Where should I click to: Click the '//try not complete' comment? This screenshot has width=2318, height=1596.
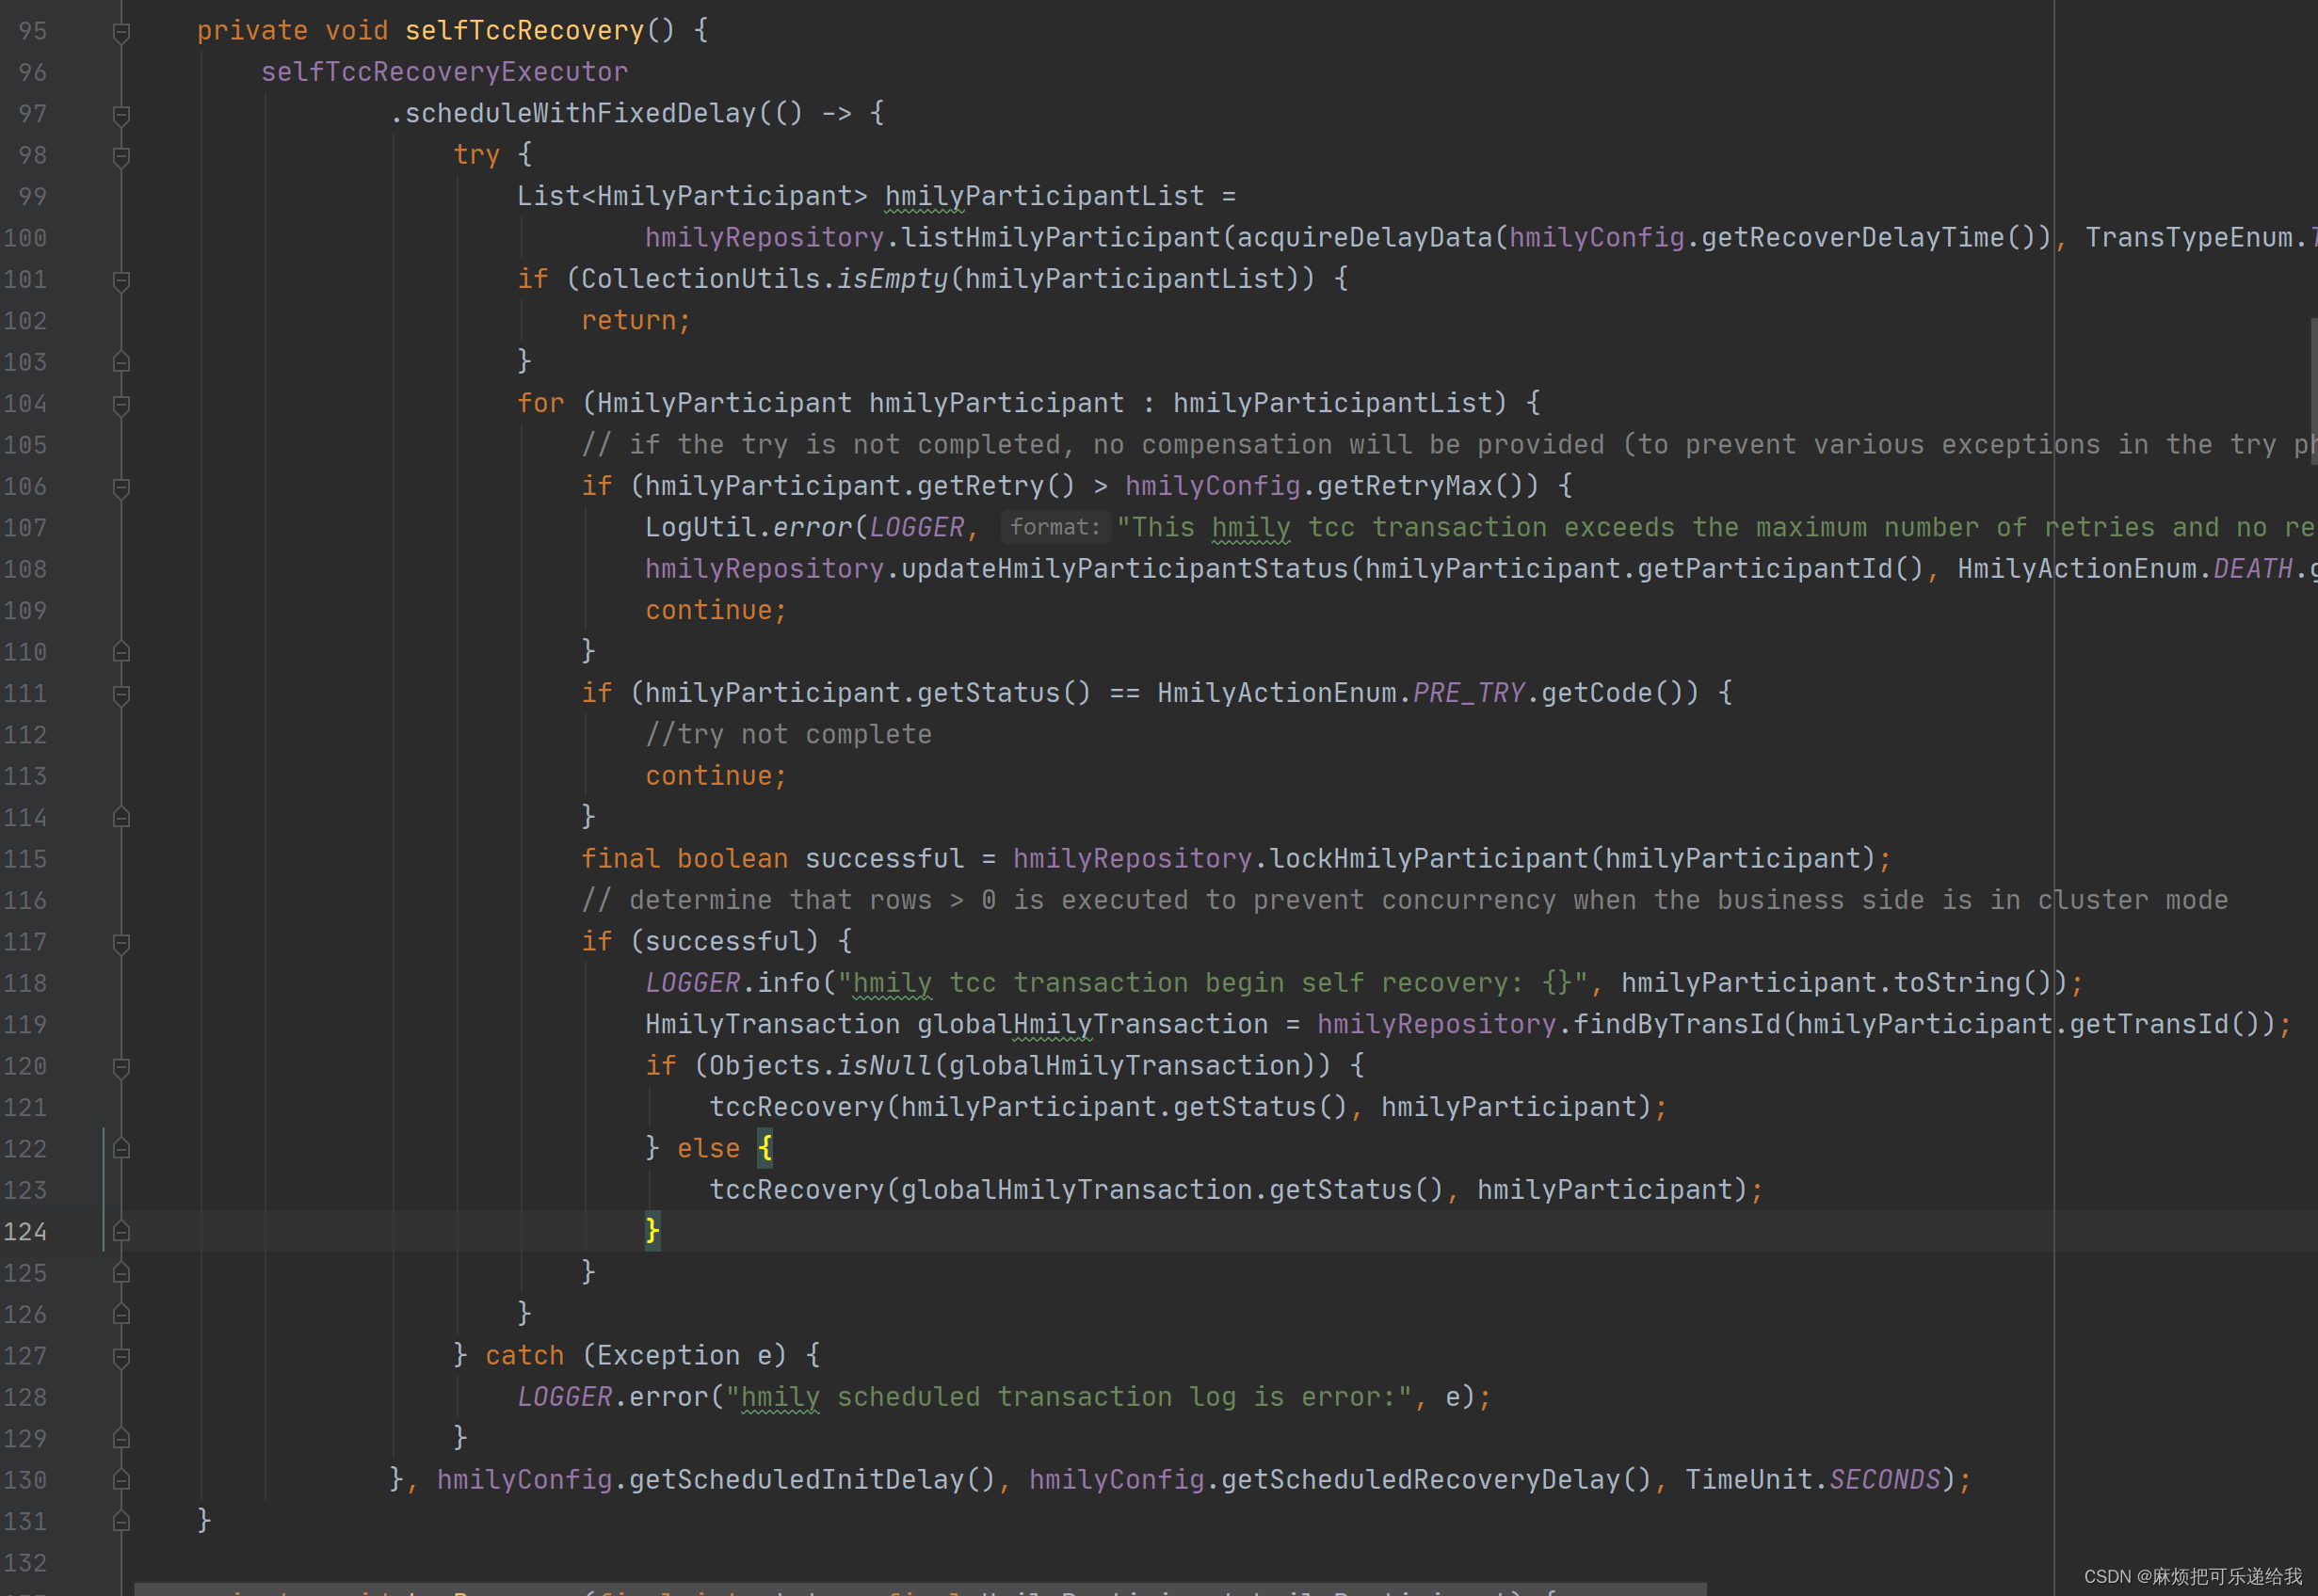[x=788, y=735]
